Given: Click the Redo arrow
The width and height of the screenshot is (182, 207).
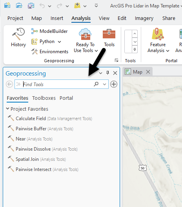Looking at the screenshot, I should tap(60, 6).
